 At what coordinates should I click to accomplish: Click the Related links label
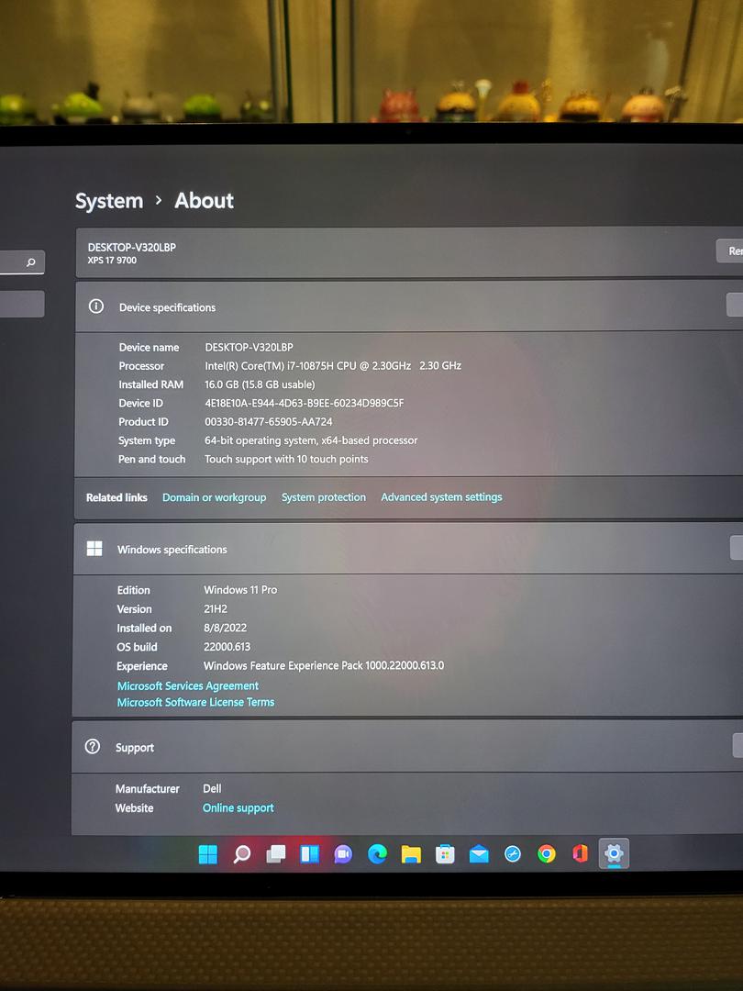(116, 497)
